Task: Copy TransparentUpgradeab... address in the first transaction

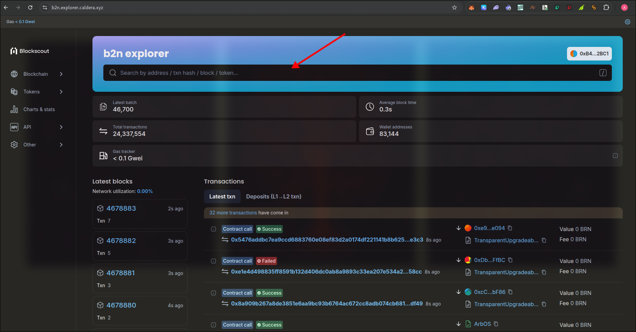Action: pos(544,240)
